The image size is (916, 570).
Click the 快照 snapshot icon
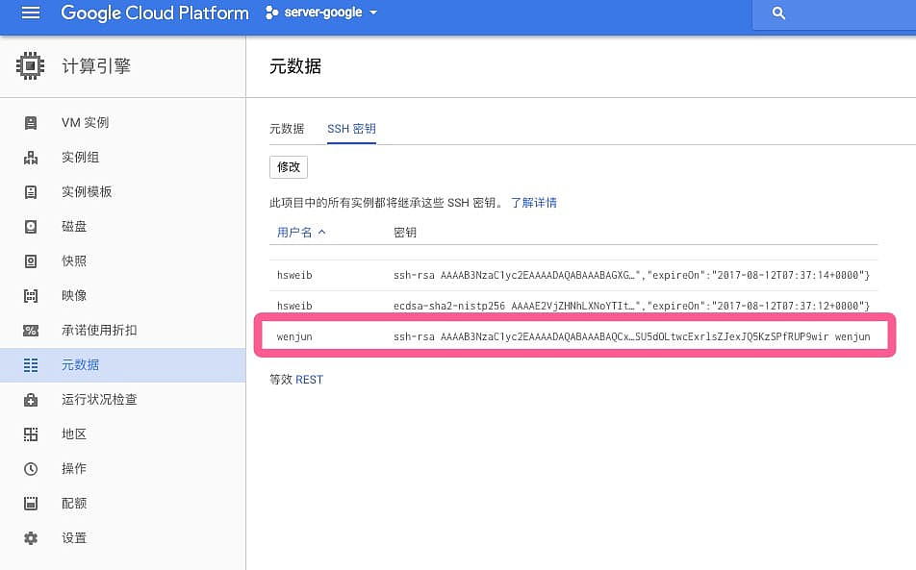pyautogui.click(x=31, y=261)
